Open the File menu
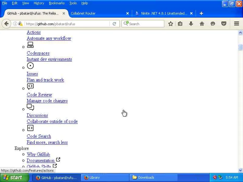This screenshot has height=182, width=243. tap(5, 3)
